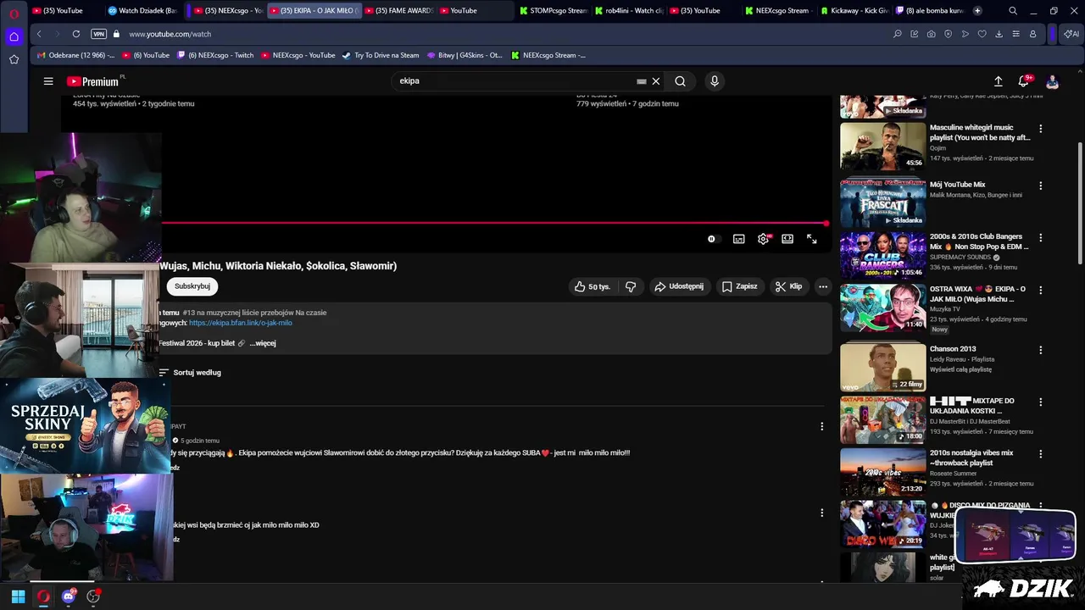Image resolution: width=1085 pixels, height=610 pixels.
Task: Open options menu for 'Chanson 2013' playlist
Action: (1041, 350)
